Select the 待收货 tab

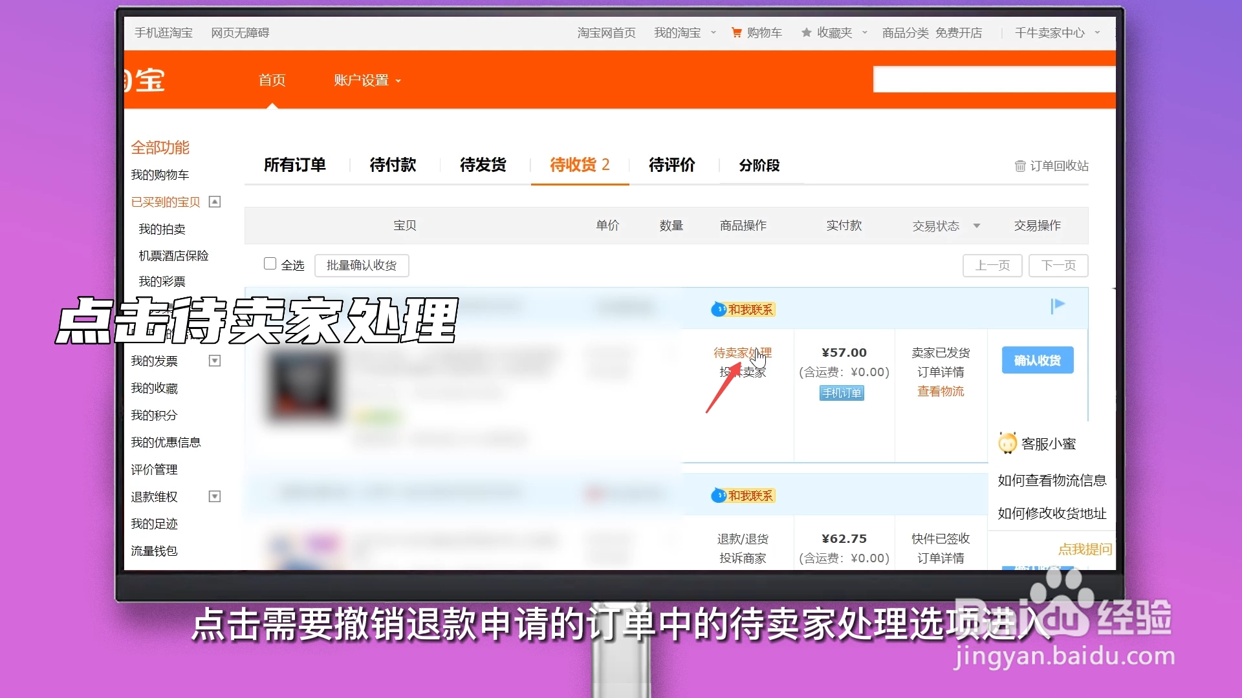point(580,165)
